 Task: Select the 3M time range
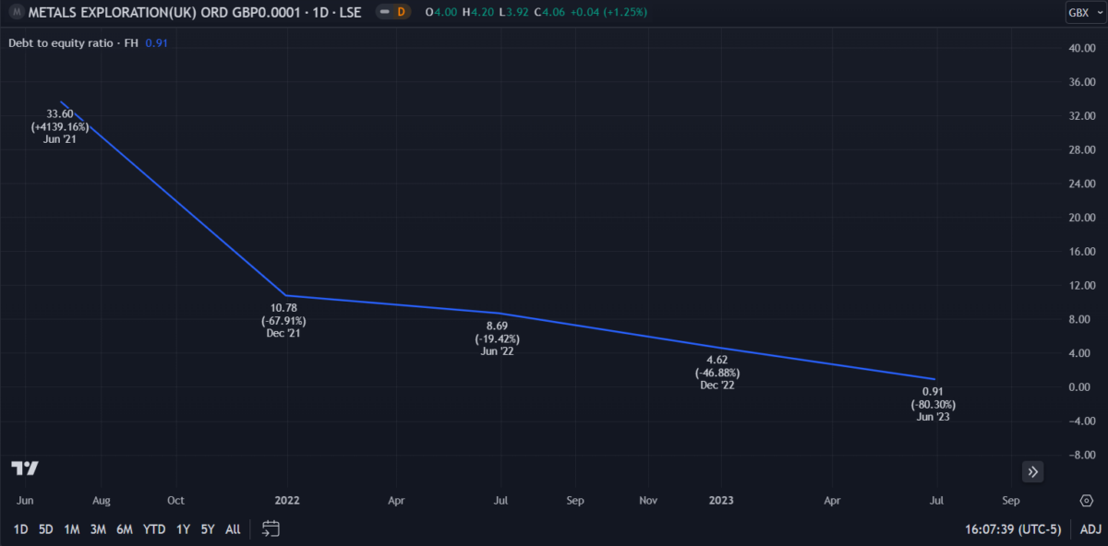click(99, 529)
